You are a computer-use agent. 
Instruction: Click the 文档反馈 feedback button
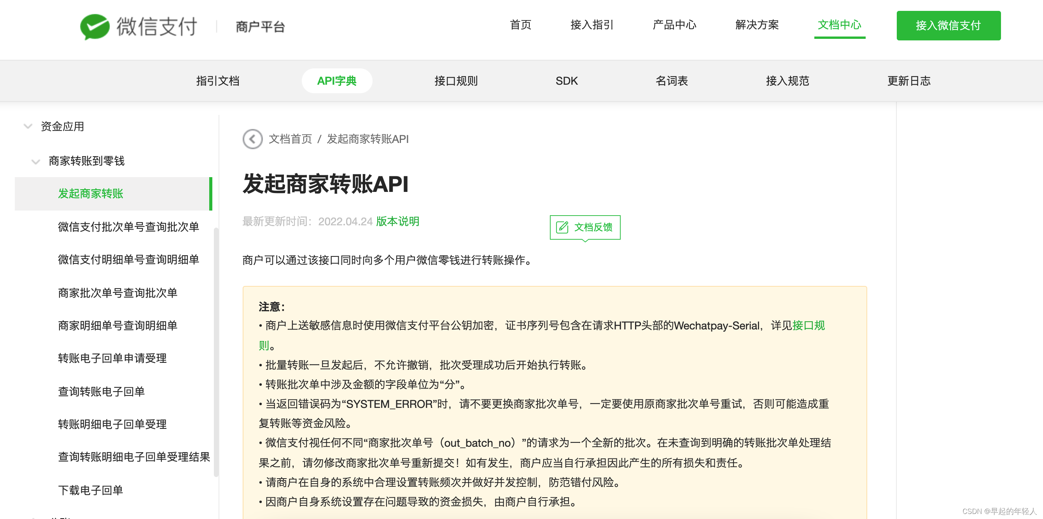(584, 227)
